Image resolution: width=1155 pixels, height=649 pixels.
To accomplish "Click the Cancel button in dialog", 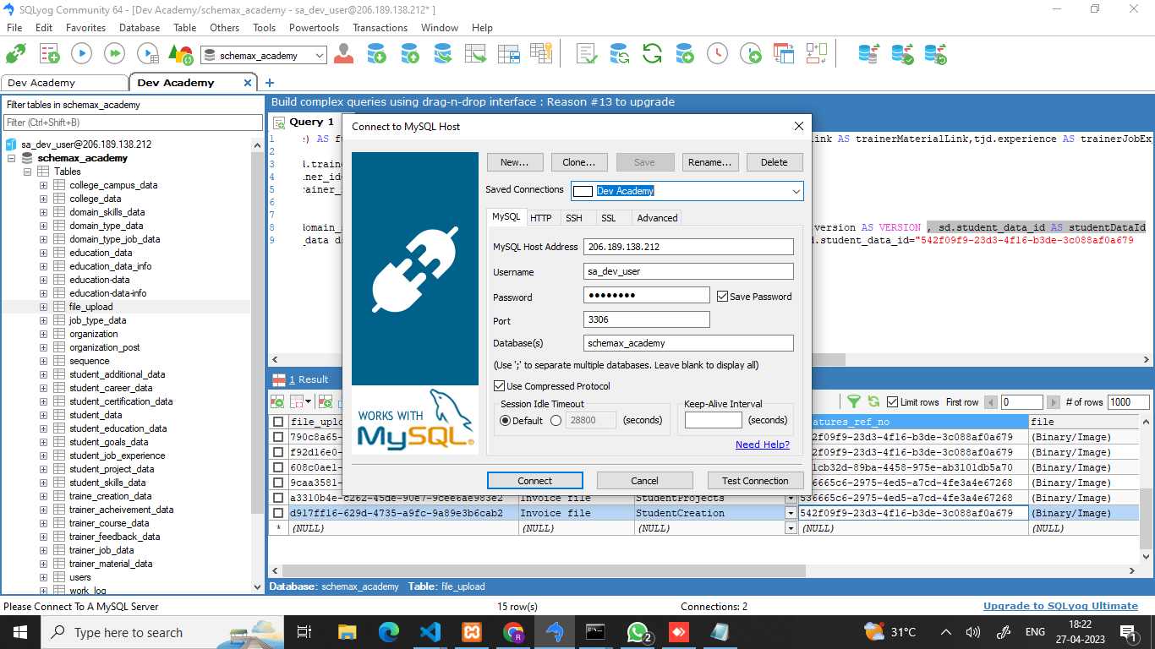I will 644,481.
